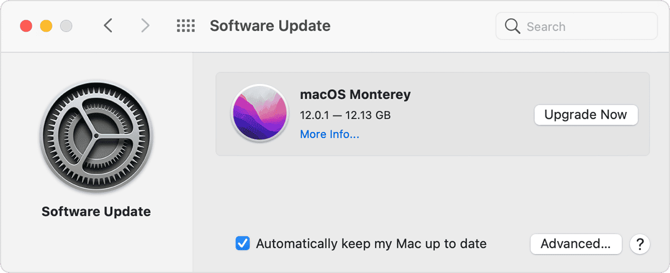Image resolution: width=670 pixels, height=273 pixels.
Task: Select the "macOS Monterey" update name
Action: click(355, 95)
